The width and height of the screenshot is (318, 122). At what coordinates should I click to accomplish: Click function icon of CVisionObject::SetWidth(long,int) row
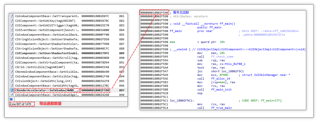click(12, 81)
